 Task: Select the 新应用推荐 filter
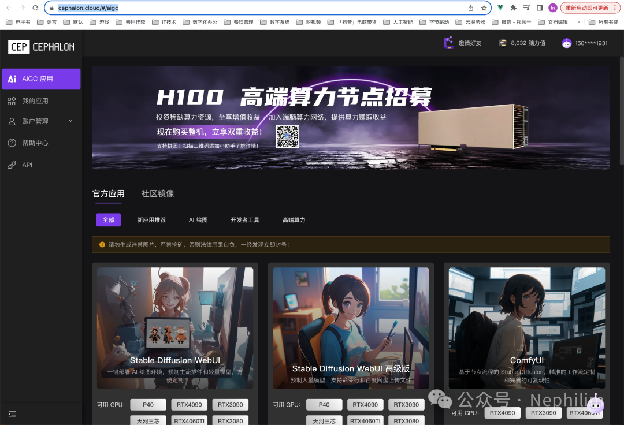coord(151,220)
